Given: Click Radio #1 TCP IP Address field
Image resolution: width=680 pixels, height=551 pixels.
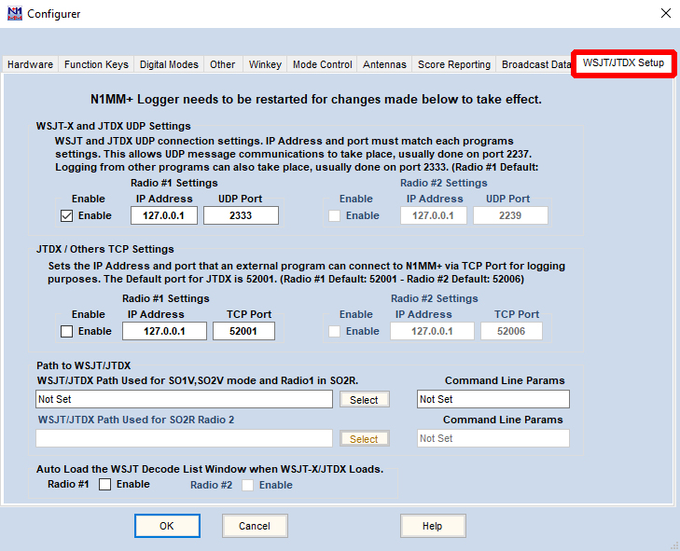Looking at the screenshot, I should tap(164, 331).
